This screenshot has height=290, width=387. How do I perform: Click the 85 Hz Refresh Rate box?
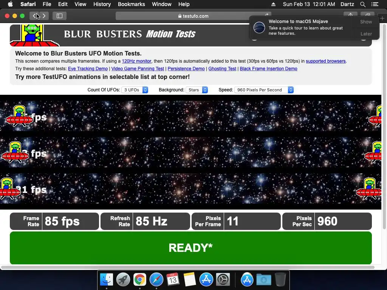[x=145, y=221]
